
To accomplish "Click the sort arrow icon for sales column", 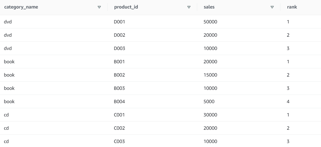I will click(272, 7).
